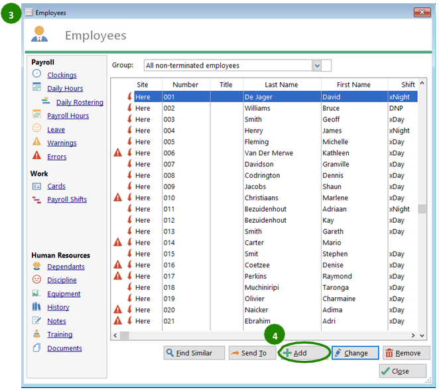Sort by the First Name column header
Image resolution: width=439 pixels, height=390 pixels.
point(353,84)
